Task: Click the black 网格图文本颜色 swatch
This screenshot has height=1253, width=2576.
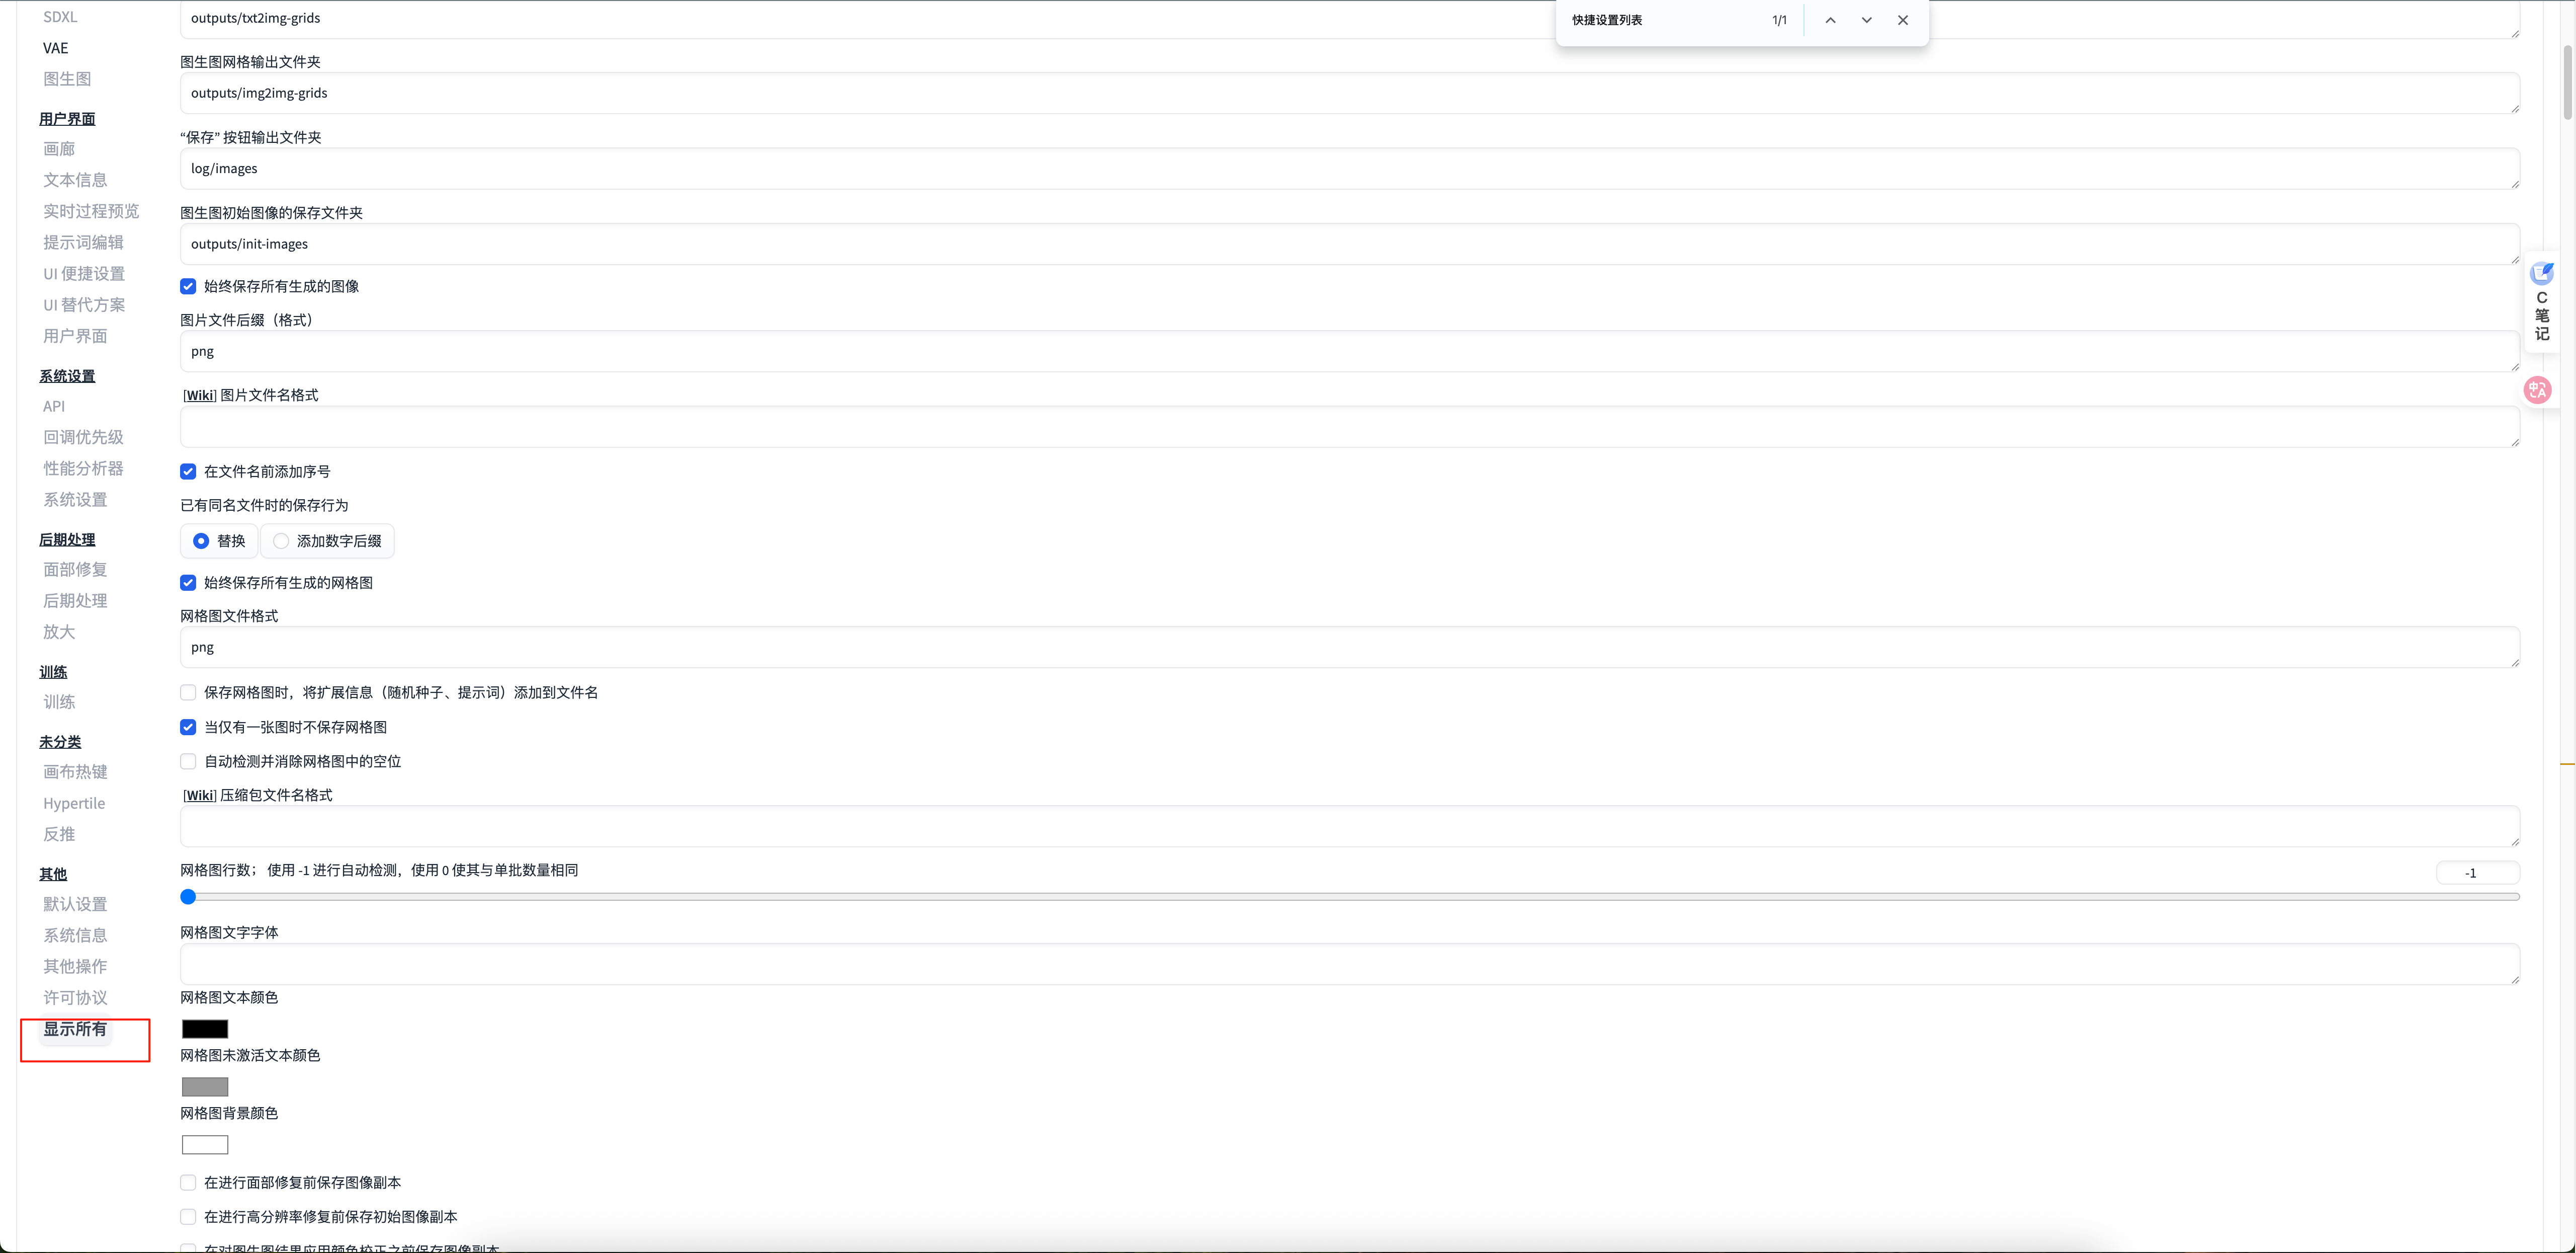Action: point(205,1029)
